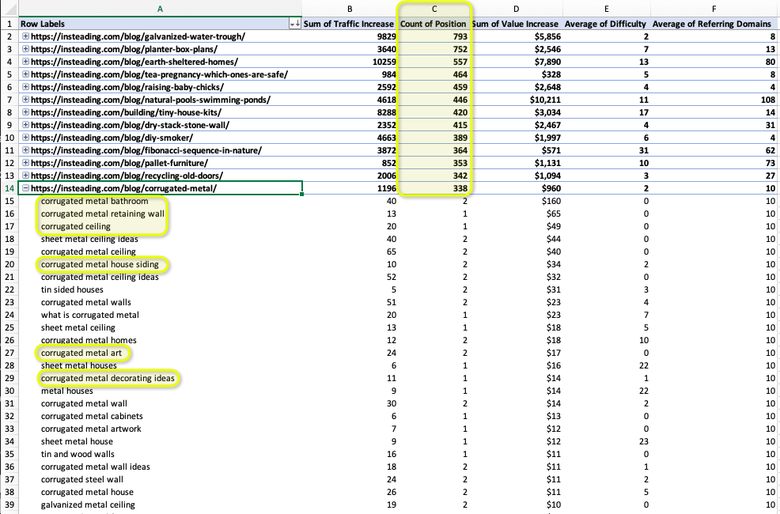Select column C header
The image size is (780, 514).
(x=434, y=9)
